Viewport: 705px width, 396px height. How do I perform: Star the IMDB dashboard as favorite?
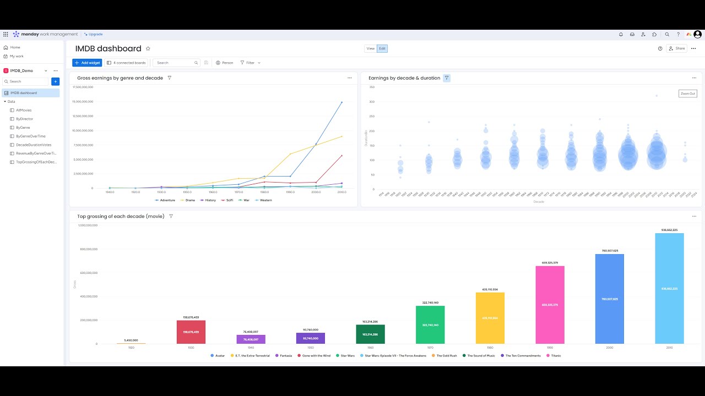pos(148,48)
